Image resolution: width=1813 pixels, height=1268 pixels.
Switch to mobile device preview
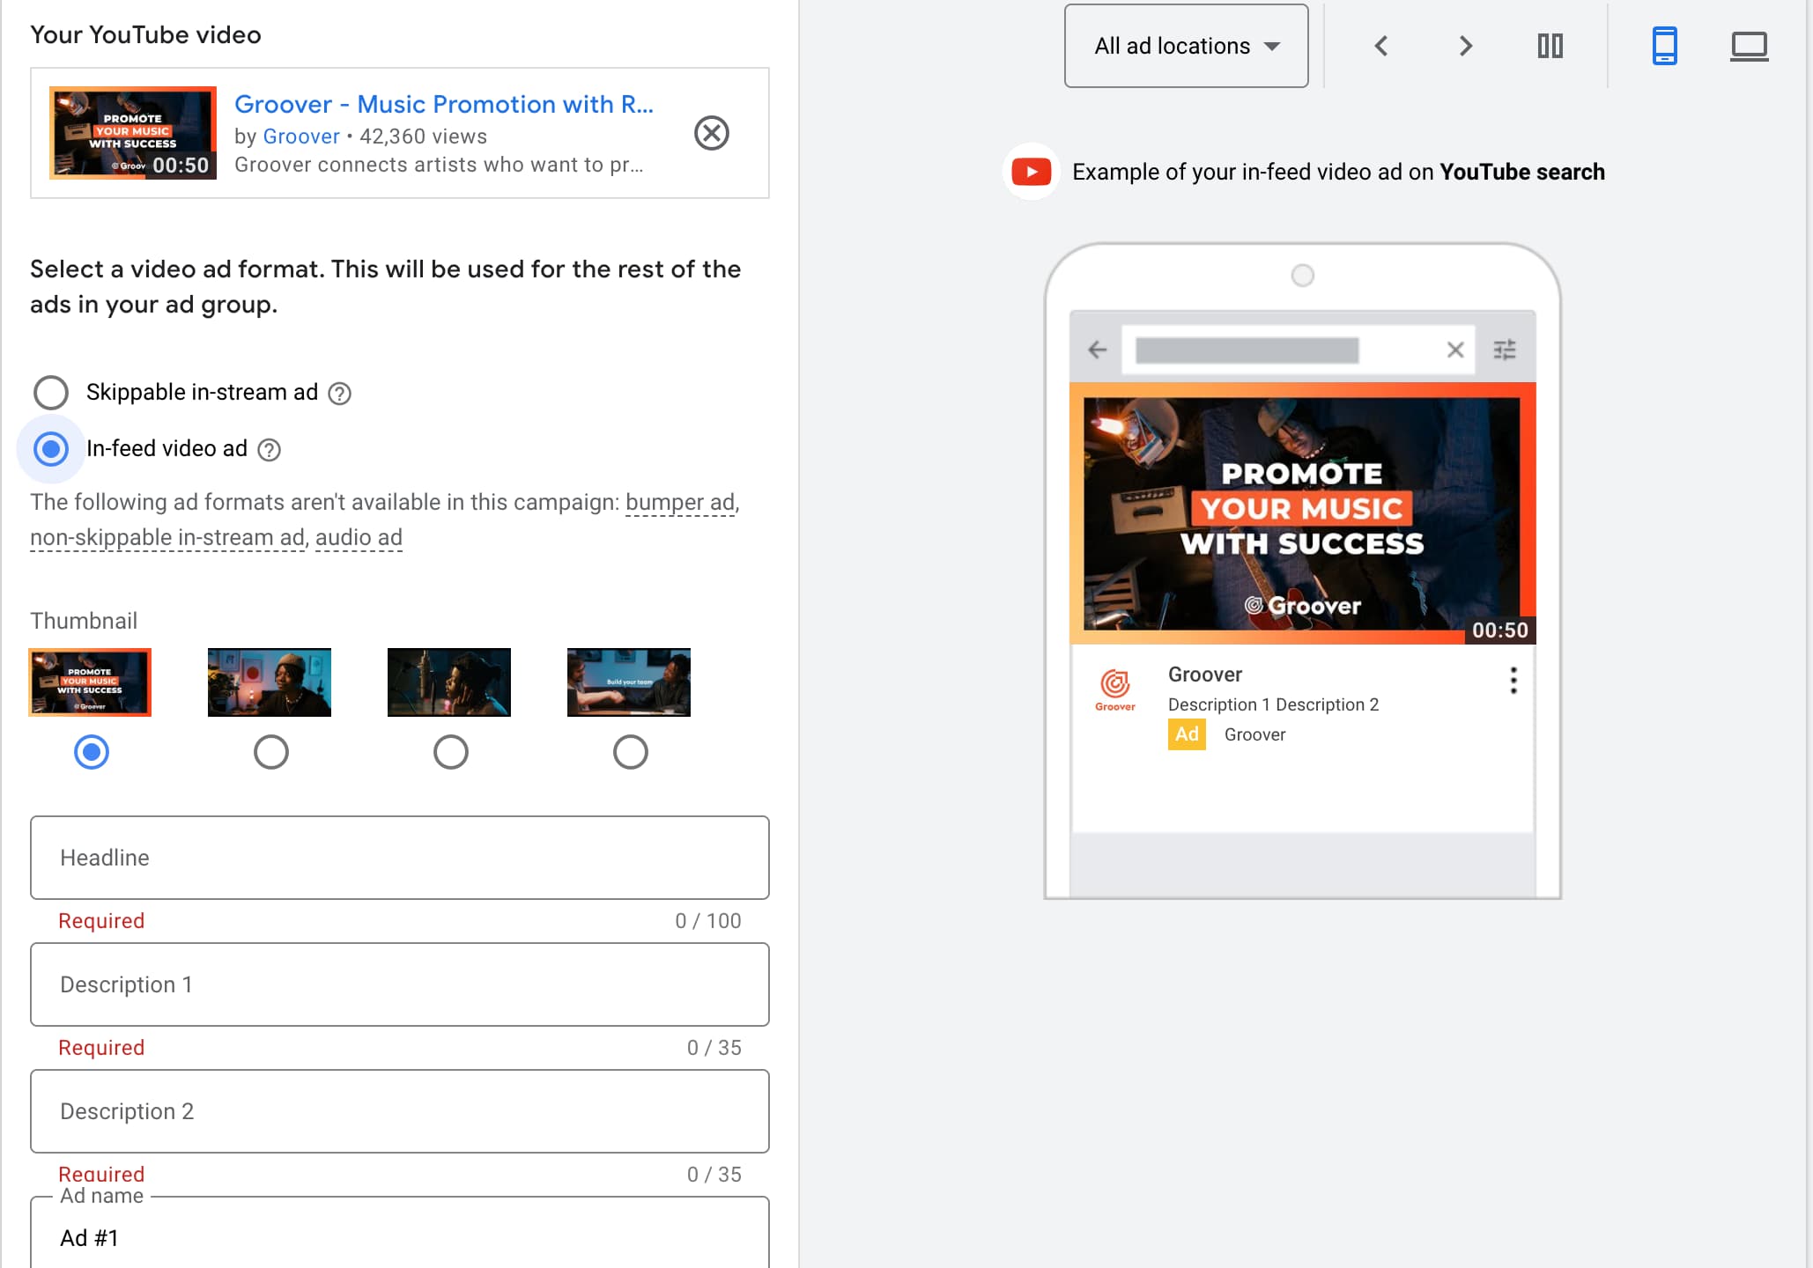1664,46
